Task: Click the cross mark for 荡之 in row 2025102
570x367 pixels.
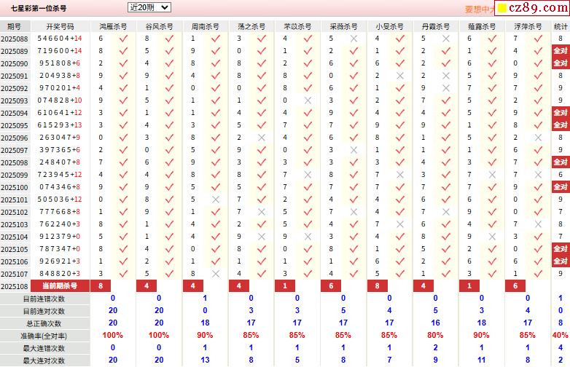Action: pos(262,212)
